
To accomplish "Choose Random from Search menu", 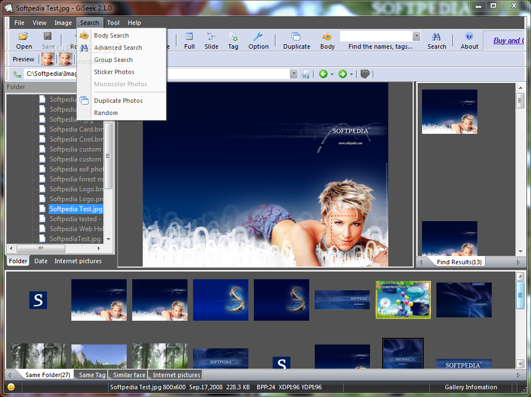I will pos(122,113).
